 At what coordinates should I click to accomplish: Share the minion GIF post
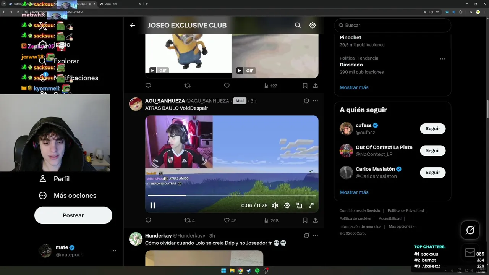pyautogui.click(x=315, y=86)
